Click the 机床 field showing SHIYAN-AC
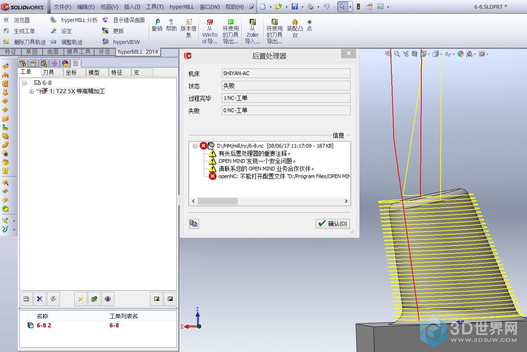 click(286, 74)
